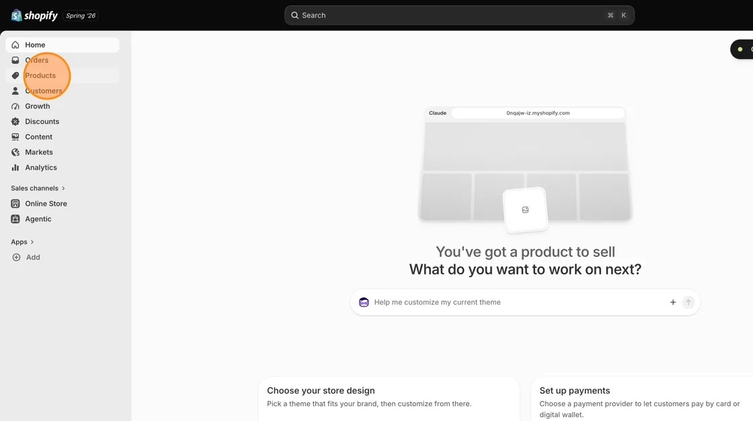
Task: Click the storefront icon beside Online Store
Action: click(x=15, y=204)
